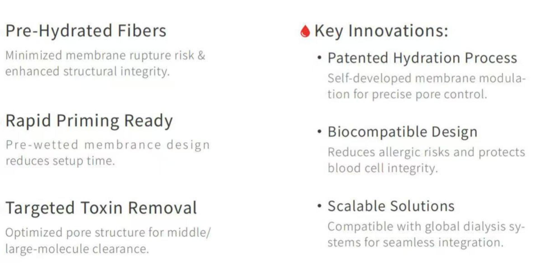The width and height of the screenshot is (533, 280).
Task: Click 'Optimized pore structure for middle/' line
Action: 108,233
